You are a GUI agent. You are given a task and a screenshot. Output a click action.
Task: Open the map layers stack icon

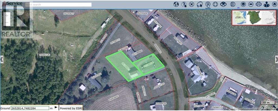(x=244, y=4)
